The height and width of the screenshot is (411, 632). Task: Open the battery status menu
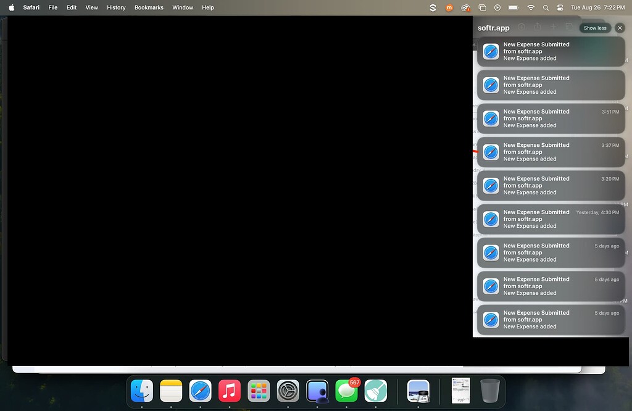513,7
